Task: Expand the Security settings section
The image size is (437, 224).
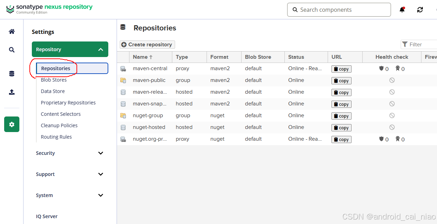Action: click(70, 153)
